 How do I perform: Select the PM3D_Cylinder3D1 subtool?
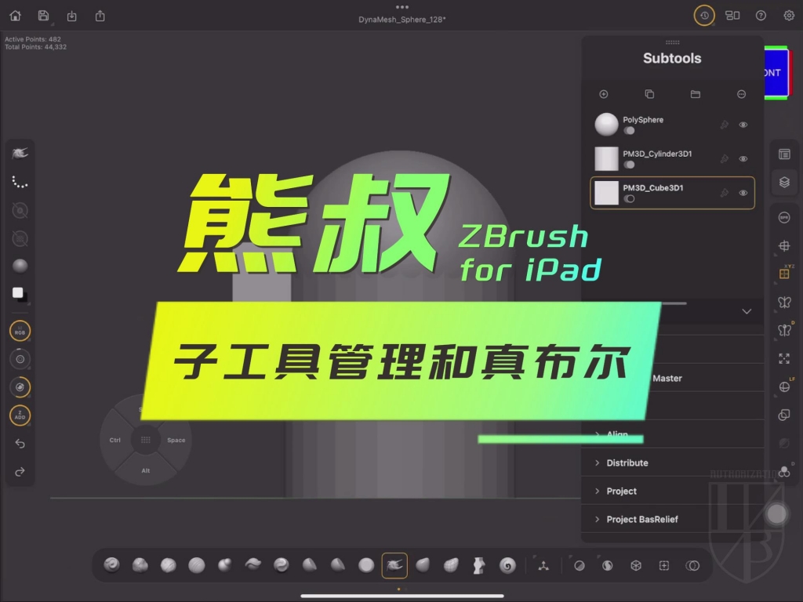pos(672,158)
